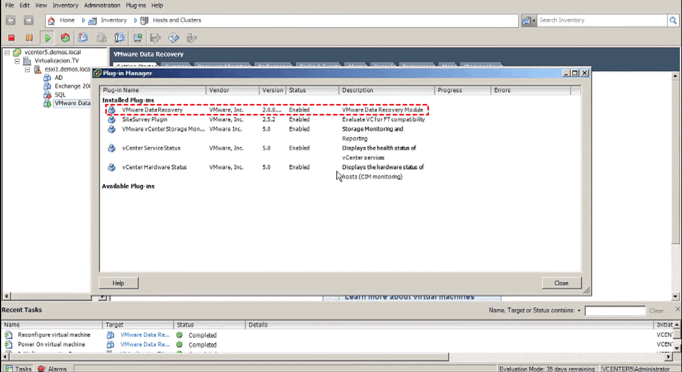Click the Suspend (pause) toolbar icon

(29, 38)
